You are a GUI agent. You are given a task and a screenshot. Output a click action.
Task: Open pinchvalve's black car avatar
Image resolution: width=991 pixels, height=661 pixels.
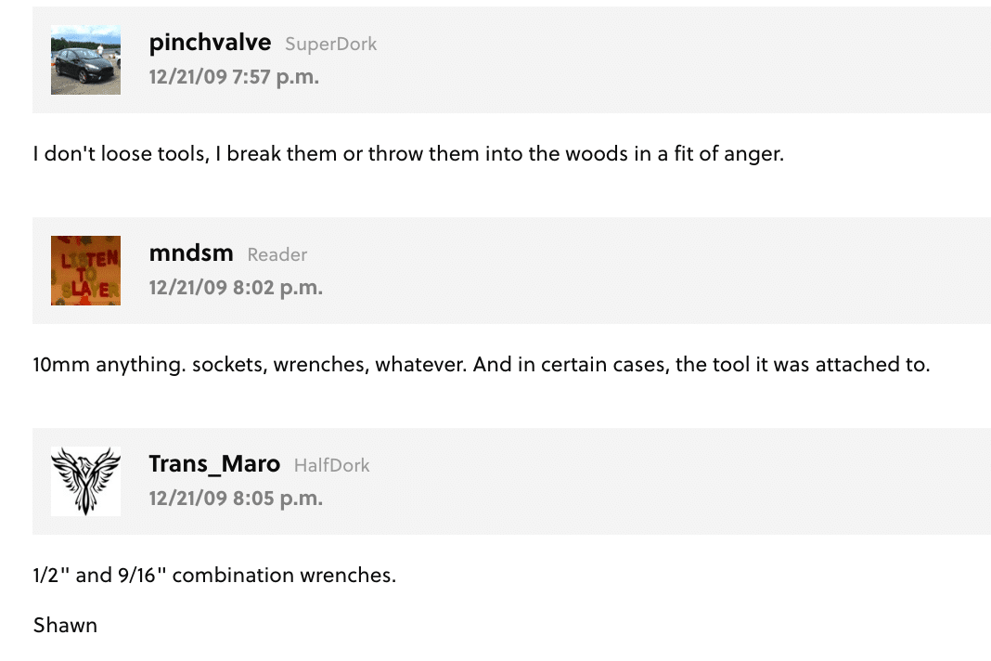(85, 60)
